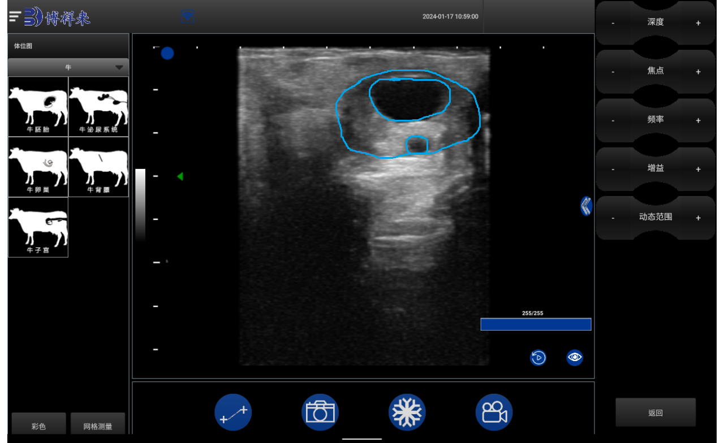The image size is (724, 443).
Task: Click the 255/255 cine frame progress bar
Action: point(536,324)
